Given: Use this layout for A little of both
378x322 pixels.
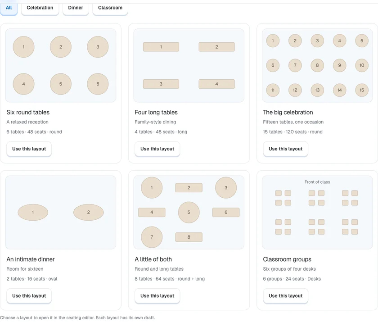Looking at the screenshot, I should (x=157, y=296).
